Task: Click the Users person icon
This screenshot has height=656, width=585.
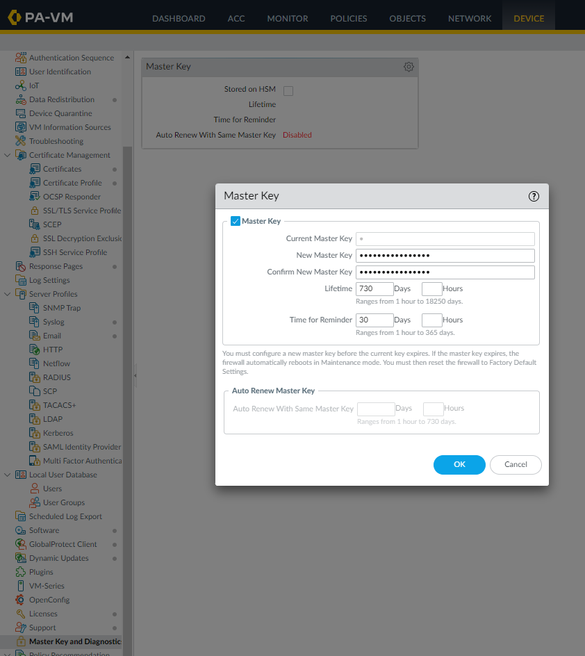Action: point(35,489)
